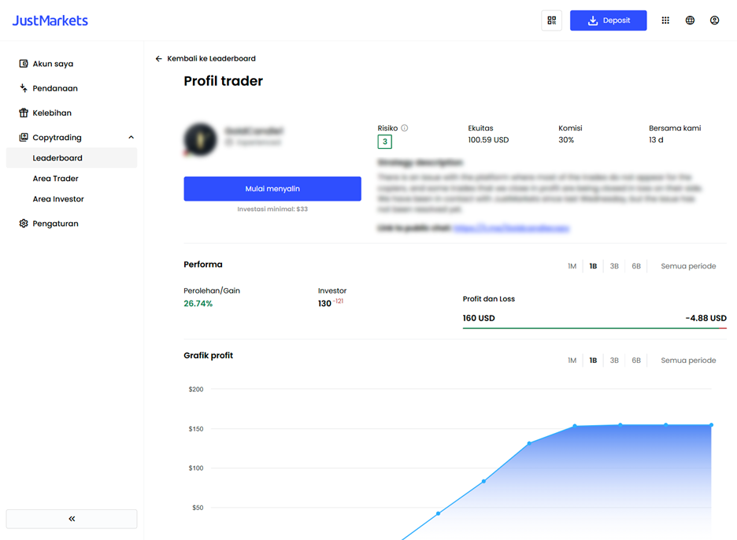Click the blue Deposit button
The image size is (737, 540).
[608, 20]
